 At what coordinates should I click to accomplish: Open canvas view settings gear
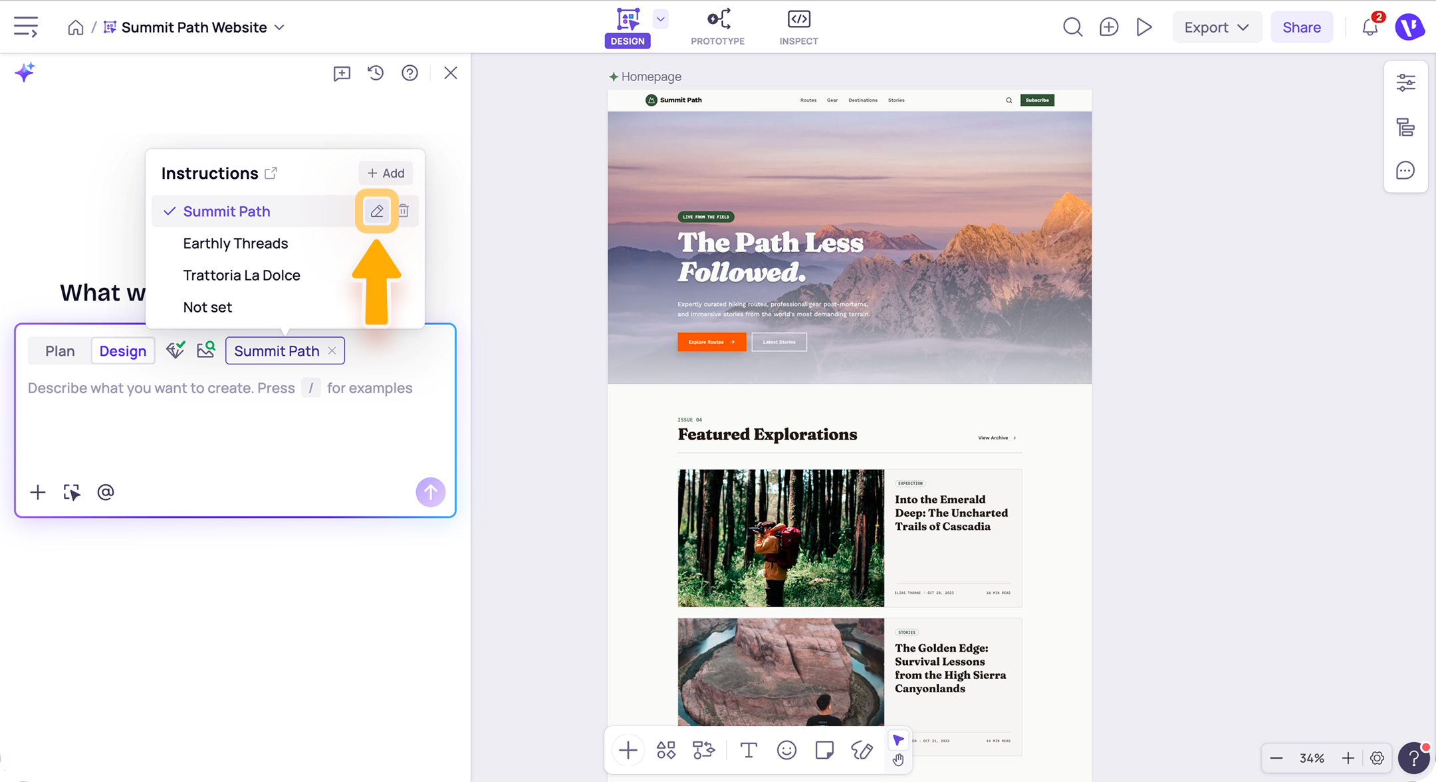click(1377, 759)
